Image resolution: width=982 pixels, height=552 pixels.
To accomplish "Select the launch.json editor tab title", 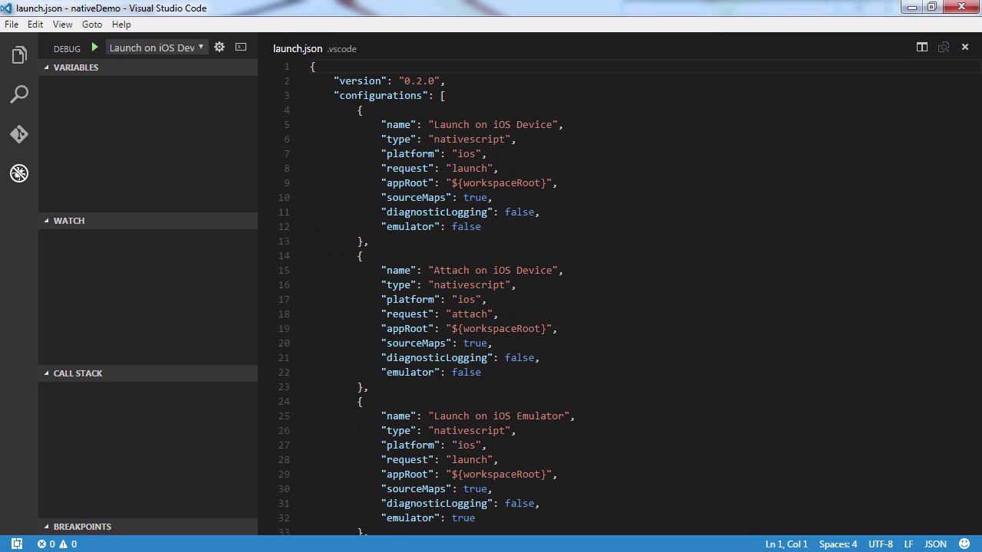I will click(298, 48).
